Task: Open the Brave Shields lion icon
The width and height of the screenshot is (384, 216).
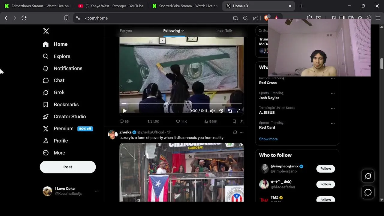Action: [x=266, y=18]
